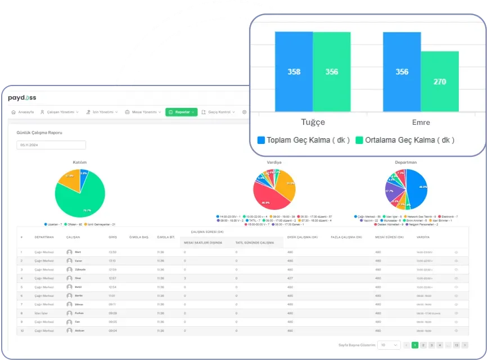Expand the İzin Yönetimi dropdown menu
Image resolution: width=488 pixels, height=361 pixels.
pos(102,112)
